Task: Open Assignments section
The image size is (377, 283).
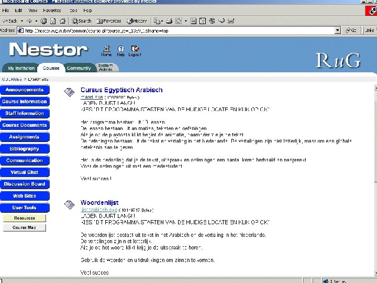Action: tap(25, 137)
